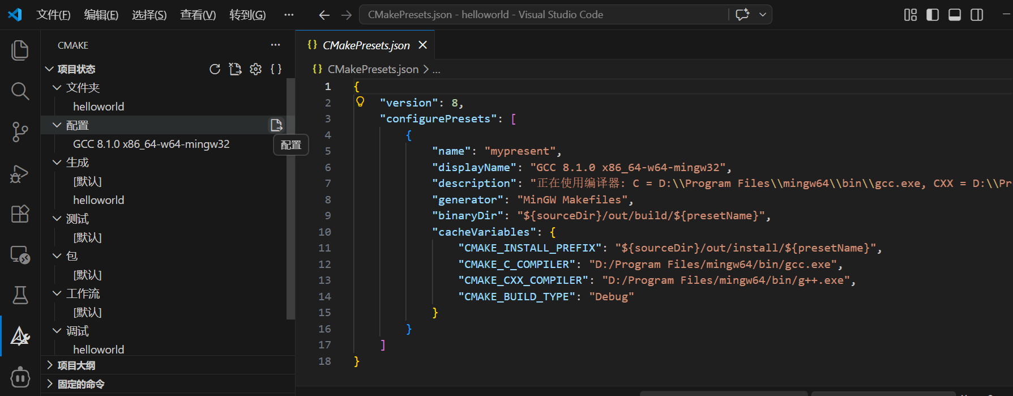Open the Explorer view in activity bar
This screenshot has width=1013, height=396.
(20, 50)
